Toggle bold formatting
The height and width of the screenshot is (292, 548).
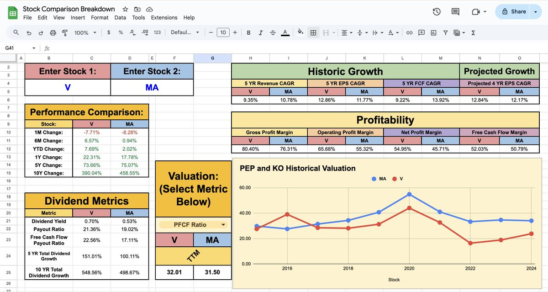(249, 32)
